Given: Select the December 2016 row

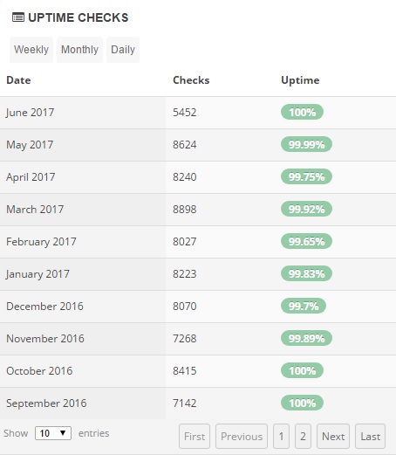Looking at the screenshot, I should point(198,307).
